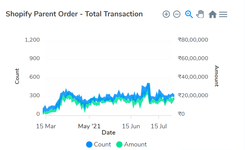This screenshot has width=245, height=150.
Task: Click the green Amount legend marker
Action: pyautogui.click(x=119, y=144)
